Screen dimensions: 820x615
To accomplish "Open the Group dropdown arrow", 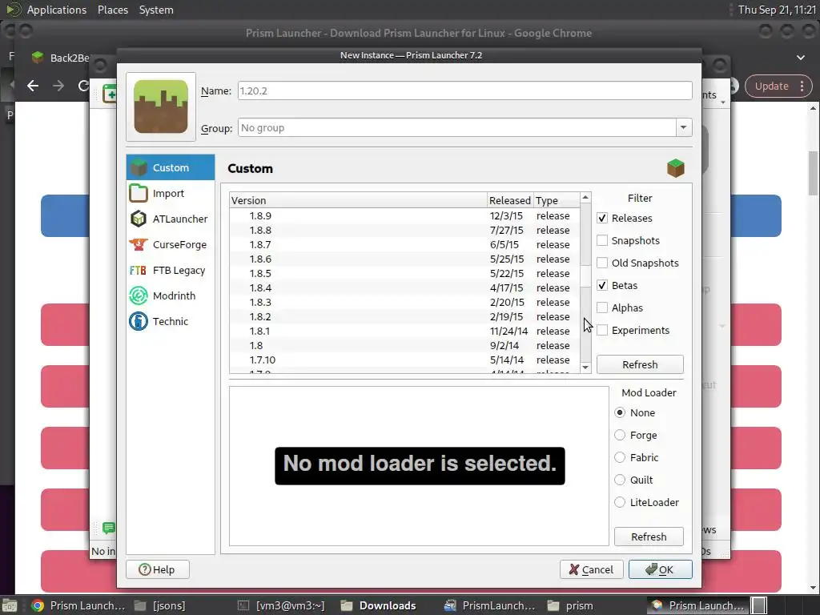I will (683, 127).
